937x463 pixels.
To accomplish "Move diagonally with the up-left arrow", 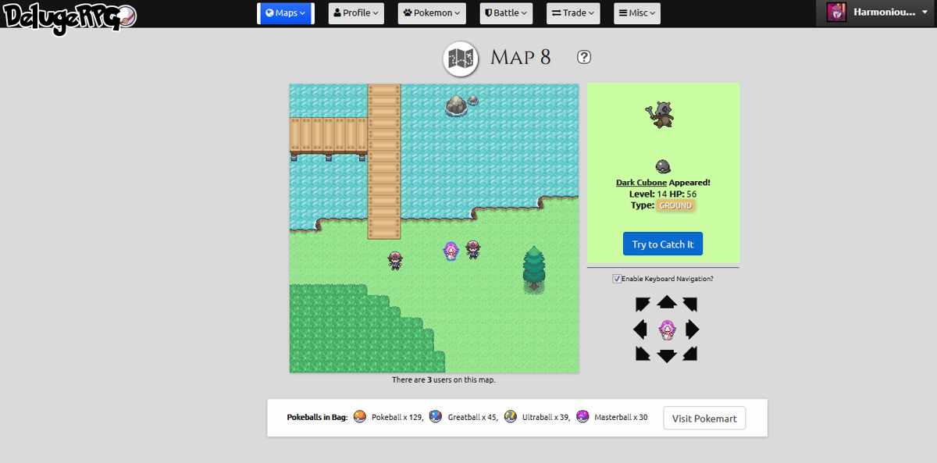I will (643, 305).
